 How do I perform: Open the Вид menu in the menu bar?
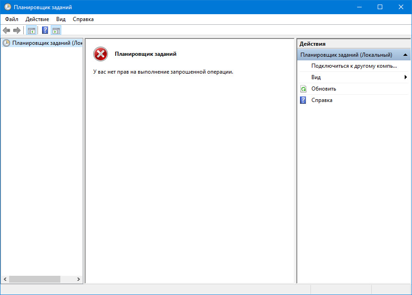point(61,19)
